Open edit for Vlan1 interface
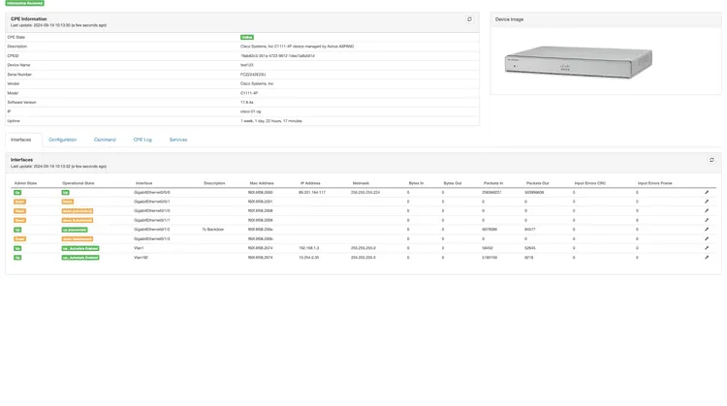Image resolution: width=727 pixels, height=406 pixels. coord(707,248)
